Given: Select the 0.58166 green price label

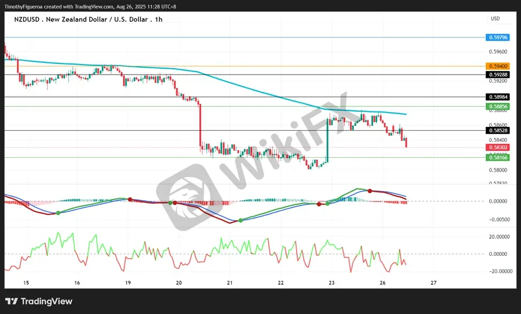Looking at the screenshot, I should [497, 157].
